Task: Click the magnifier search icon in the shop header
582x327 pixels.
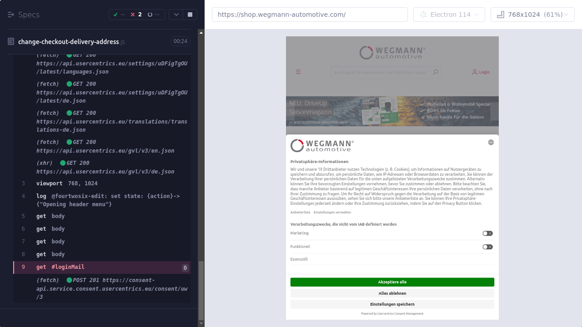Action: pos(435,72)
